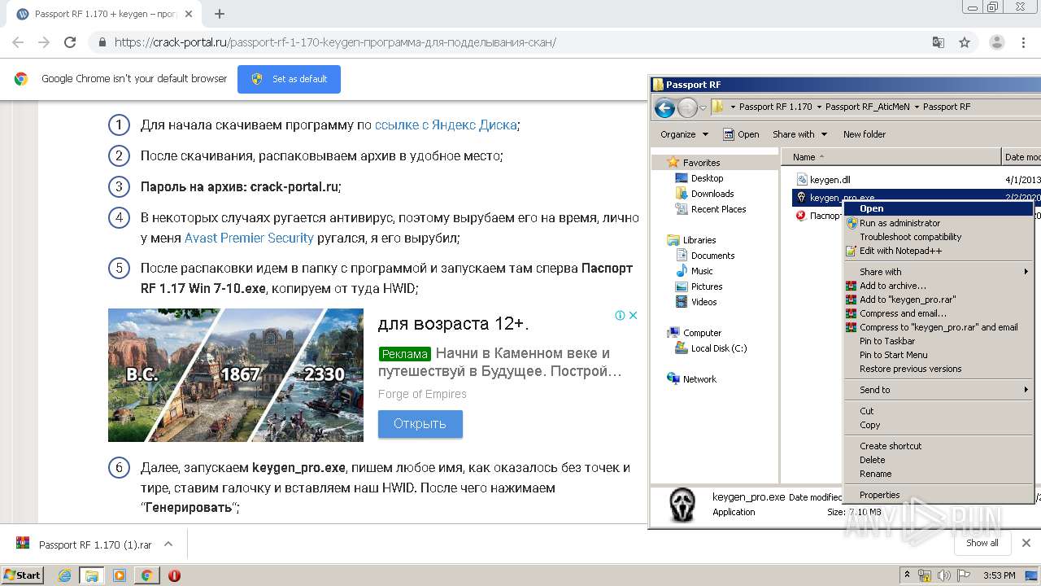Screen dimensions: 1041x586
Task: Choose Troubleshoot compatibility
Action: [x=938, y=237]
